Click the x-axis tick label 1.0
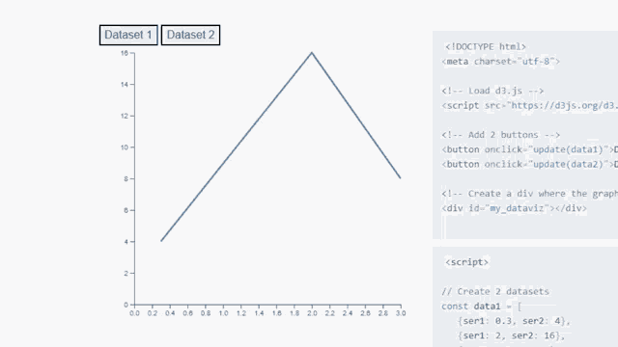The height and width of the screenshot is (347, 618). click(223, 313)
